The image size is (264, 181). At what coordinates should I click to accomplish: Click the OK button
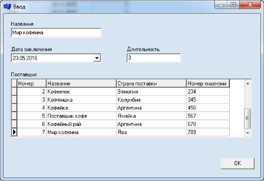coord(237,163)
